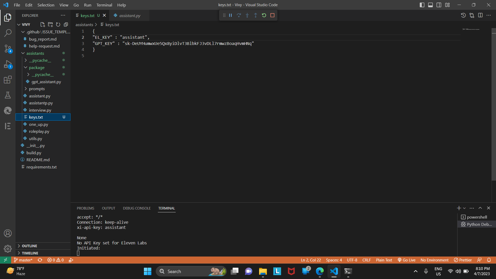Viewport: 496px width, 279px height.
Task: Click Step Over in the debug toolbar
Action: [239, 15]
